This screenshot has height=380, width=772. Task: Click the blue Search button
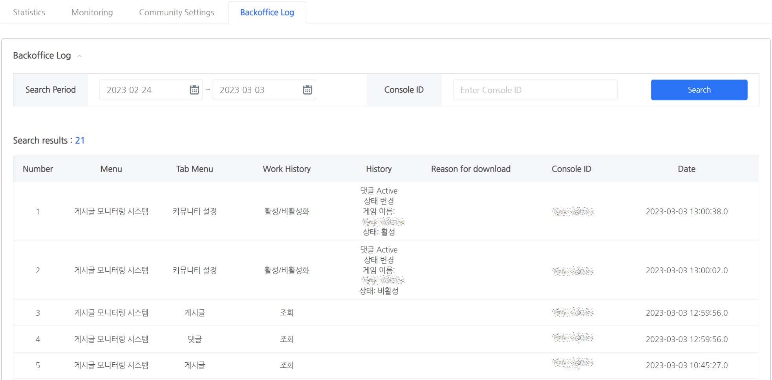(699, 90)
